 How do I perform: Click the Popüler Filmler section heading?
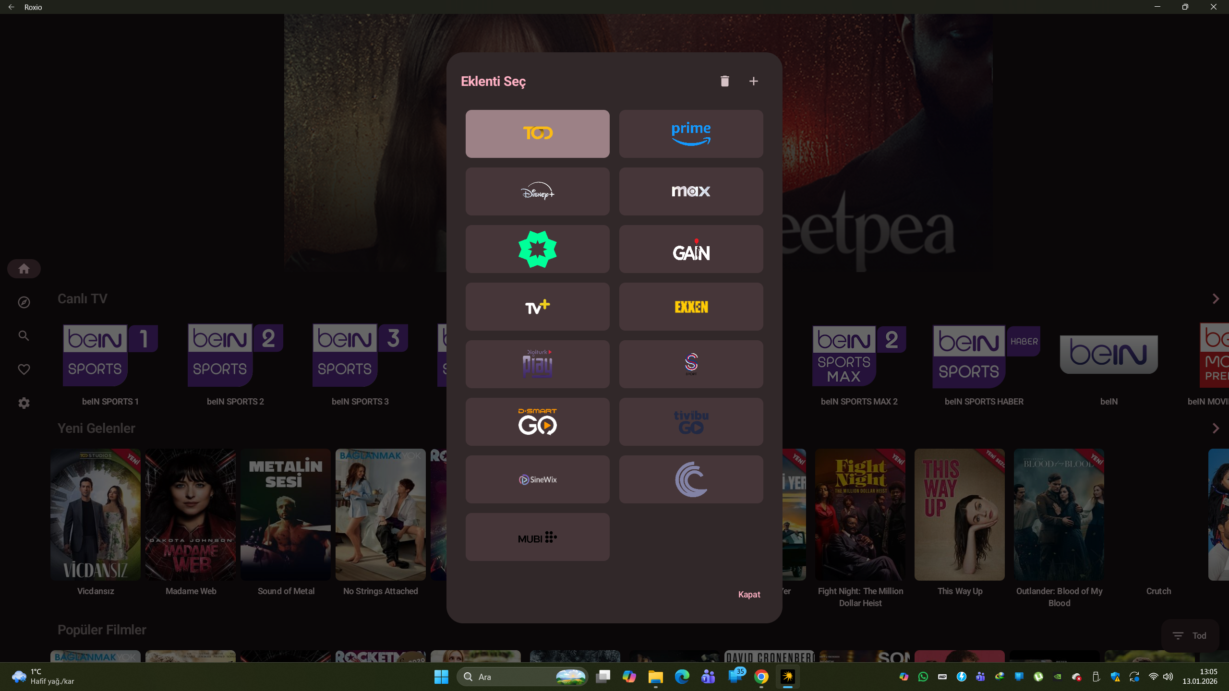102,630
